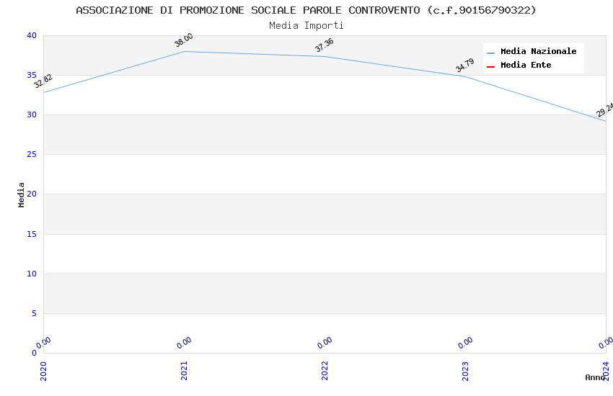Select year 2022 on the x-axis
613x396 pixels.
(325, 371)
